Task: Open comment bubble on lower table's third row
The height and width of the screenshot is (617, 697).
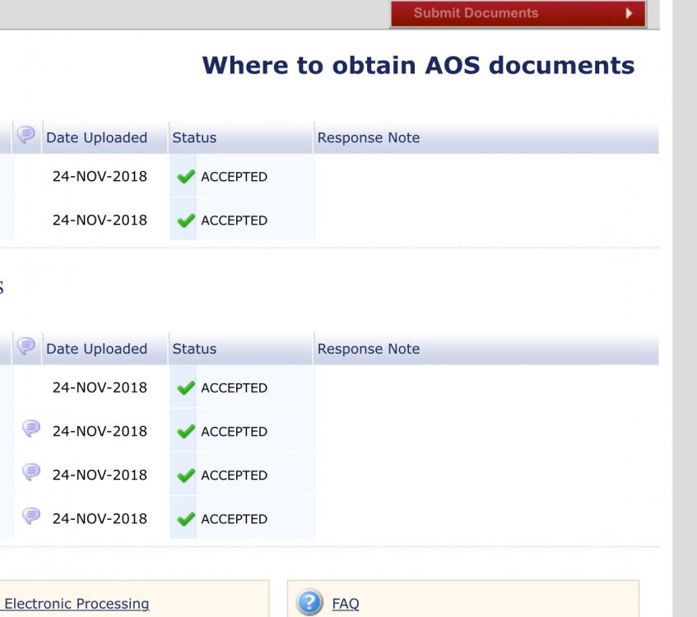Action: pyautogui.click(x=31, y=472)
